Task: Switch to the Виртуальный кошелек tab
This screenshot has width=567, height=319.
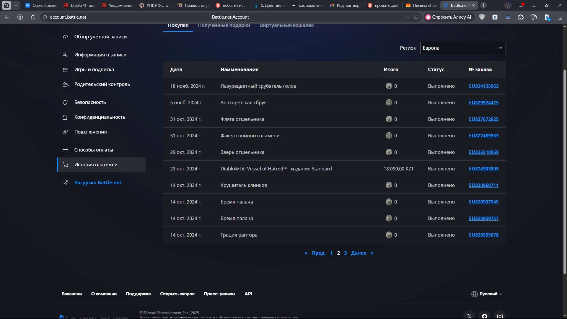Action: [x=286, y=25]
